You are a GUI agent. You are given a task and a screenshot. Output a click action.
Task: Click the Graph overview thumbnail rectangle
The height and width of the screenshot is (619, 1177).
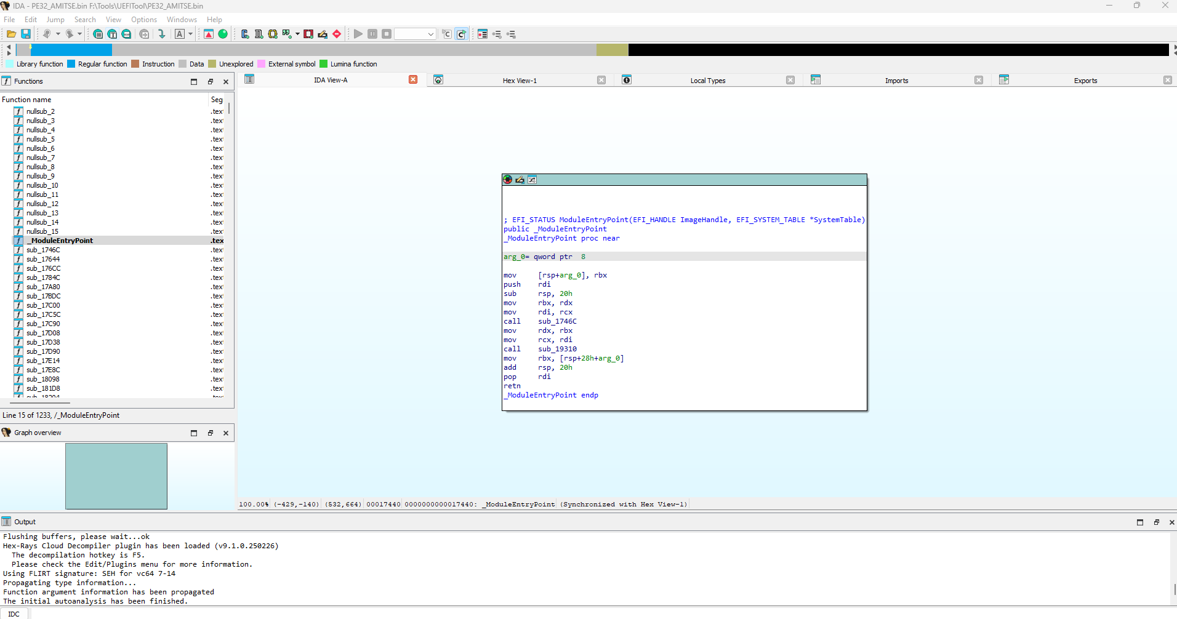click(116, 476)
